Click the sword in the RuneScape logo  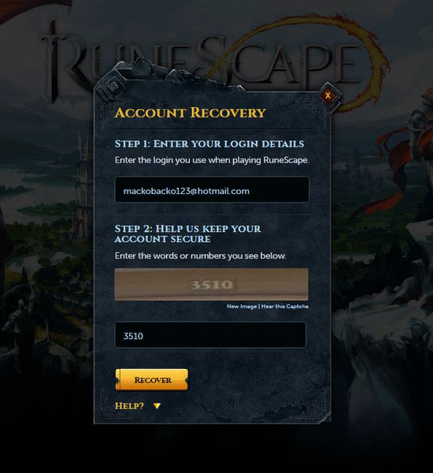54,61
